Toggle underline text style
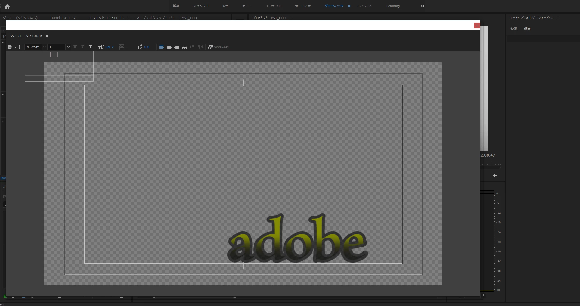This screenshot has height=306, width=580. click(x=91, y=47)
